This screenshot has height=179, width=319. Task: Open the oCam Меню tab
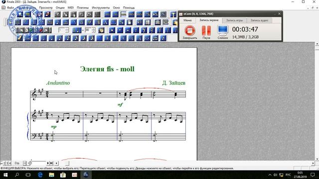pyautogui.click(x=187, y=20)
